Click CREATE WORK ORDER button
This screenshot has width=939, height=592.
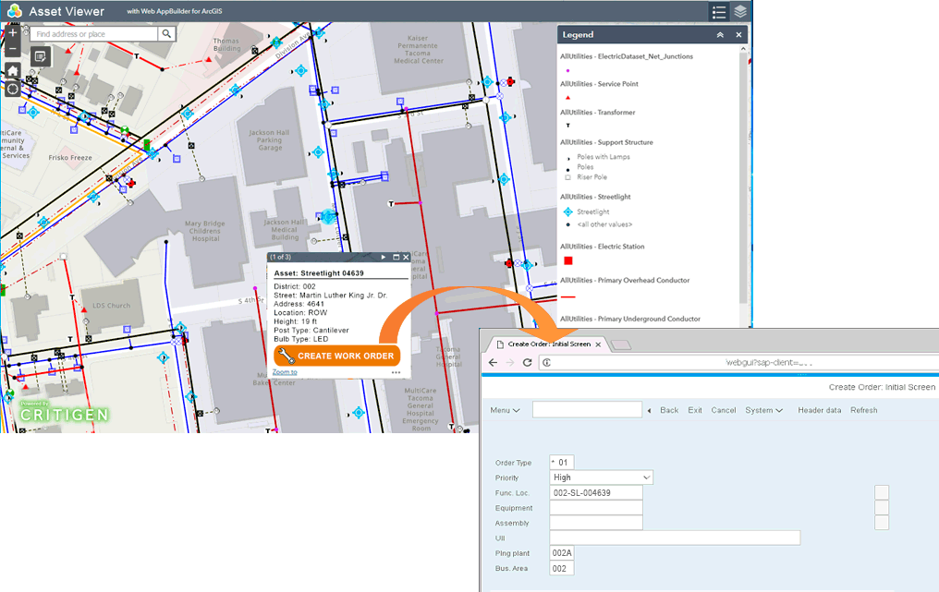(x=337, y=356)
